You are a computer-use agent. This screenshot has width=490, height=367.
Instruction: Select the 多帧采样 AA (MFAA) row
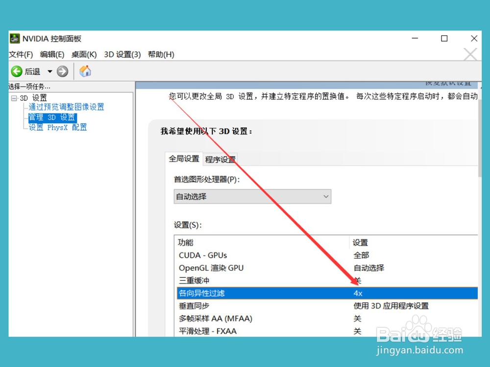(327, 319)
